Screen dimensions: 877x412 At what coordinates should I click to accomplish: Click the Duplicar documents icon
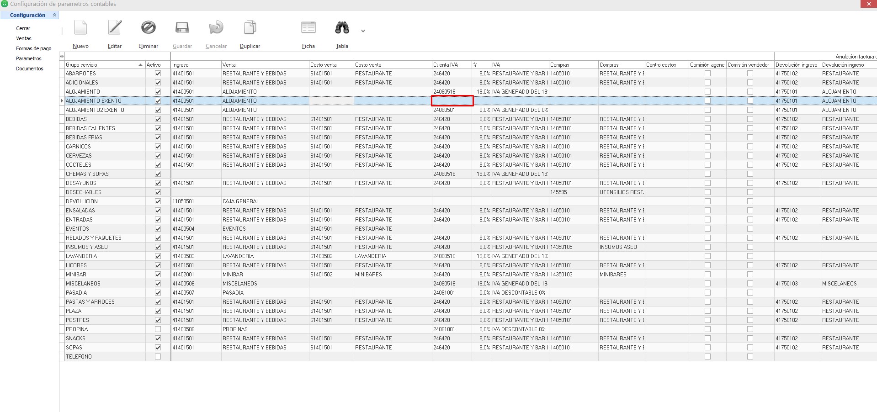250,28
